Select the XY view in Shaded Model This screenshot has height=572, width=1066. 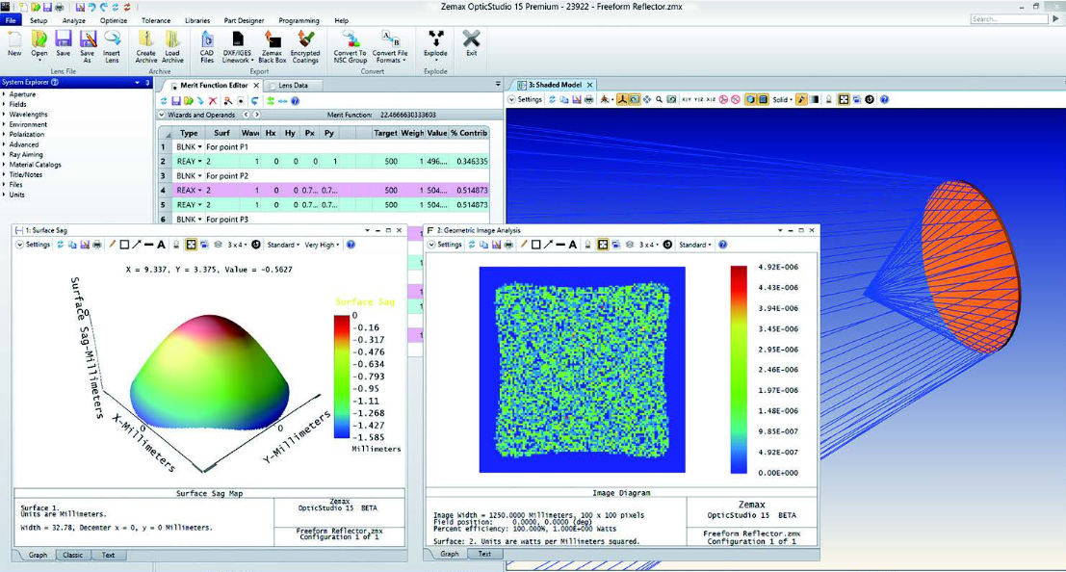[x=687, y=99]
